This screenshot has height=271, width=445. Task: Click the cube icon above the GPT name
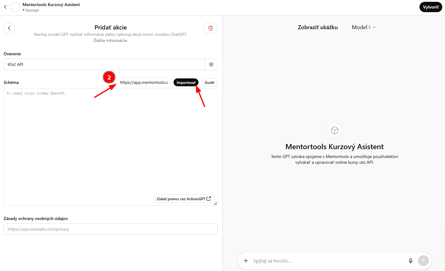(x=335, y=130)
